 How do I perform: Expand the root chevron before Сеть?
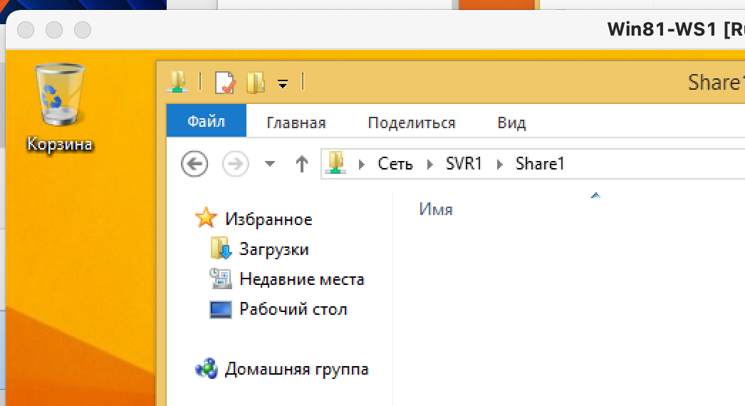click(x=362, y=165)
